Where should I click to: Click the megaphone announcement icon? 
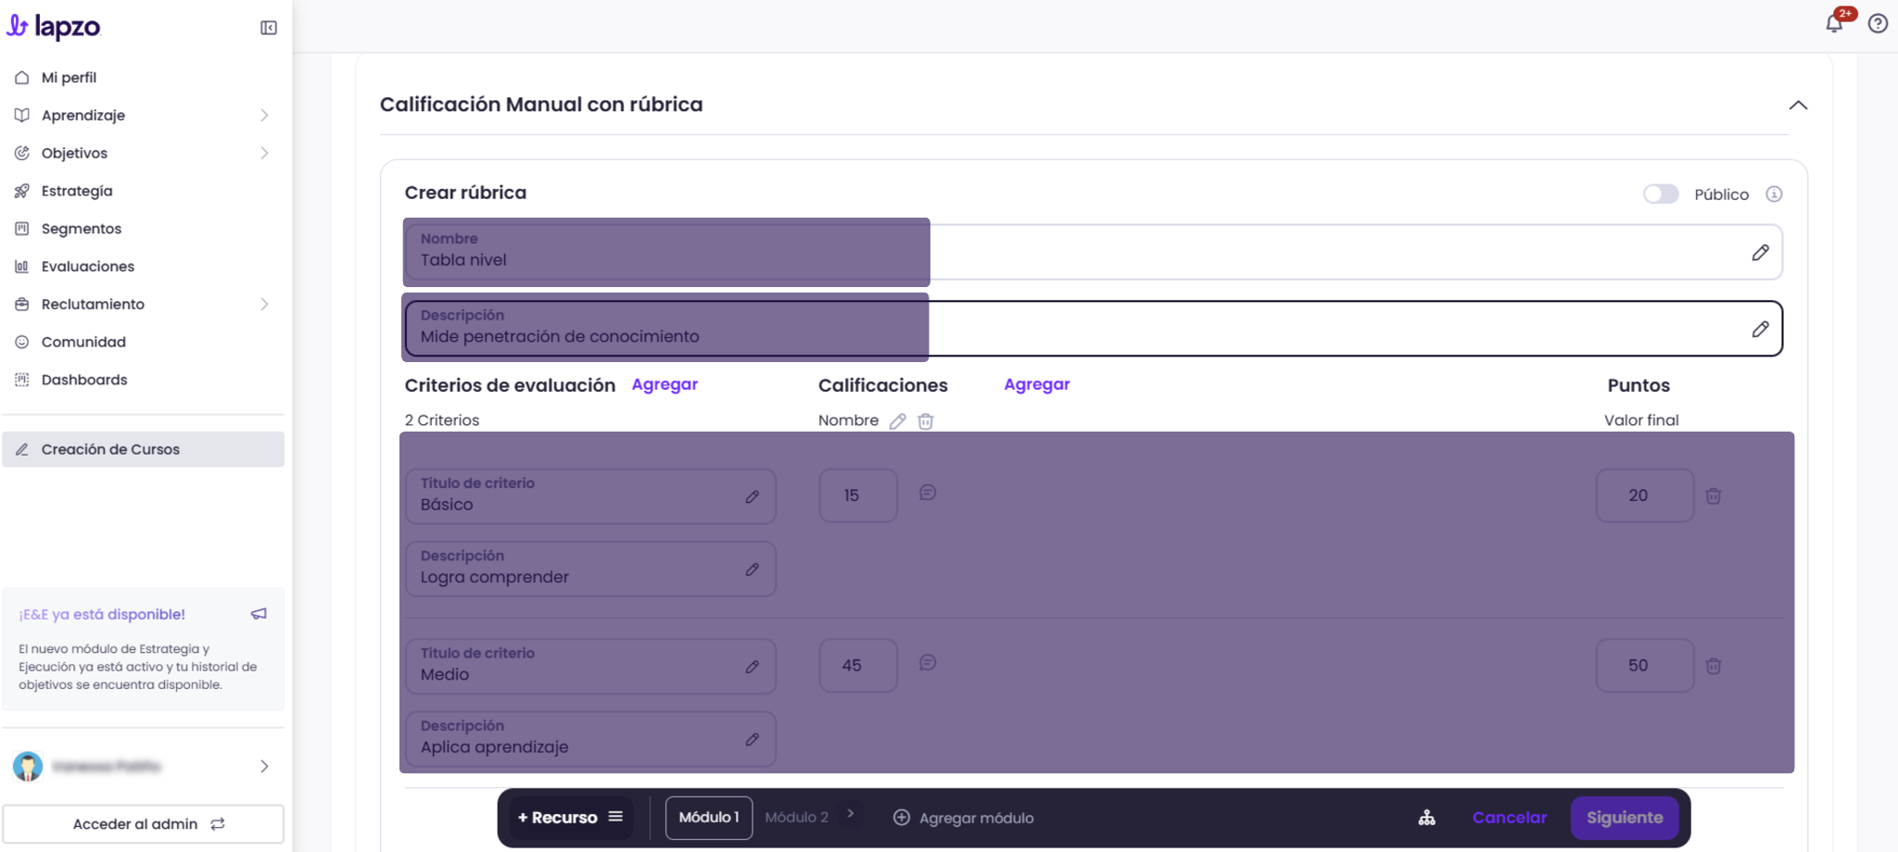pos(259,614)
